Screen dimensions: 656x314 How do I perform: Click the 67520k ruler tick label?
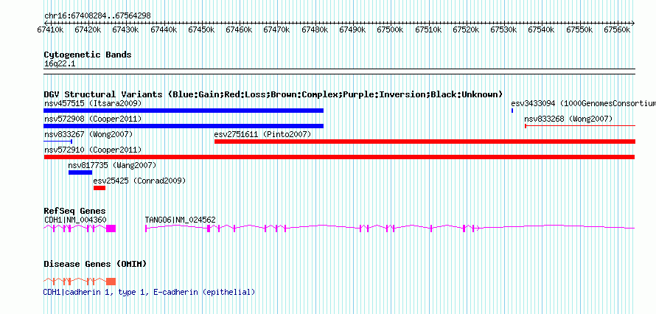tap(466, 29)
